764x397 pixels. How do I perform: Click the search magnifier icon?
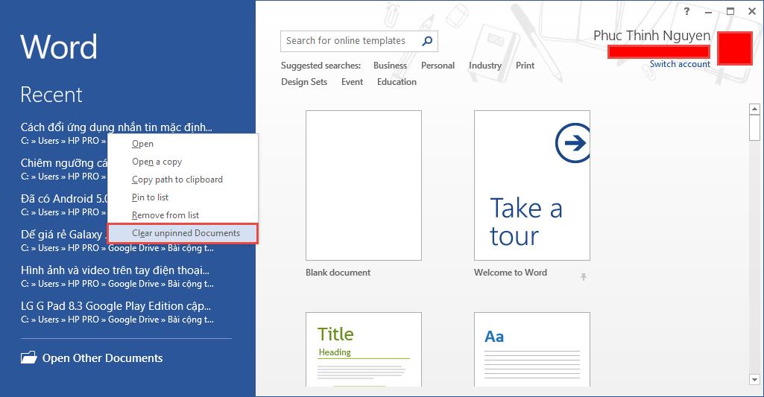pos(427,41)
